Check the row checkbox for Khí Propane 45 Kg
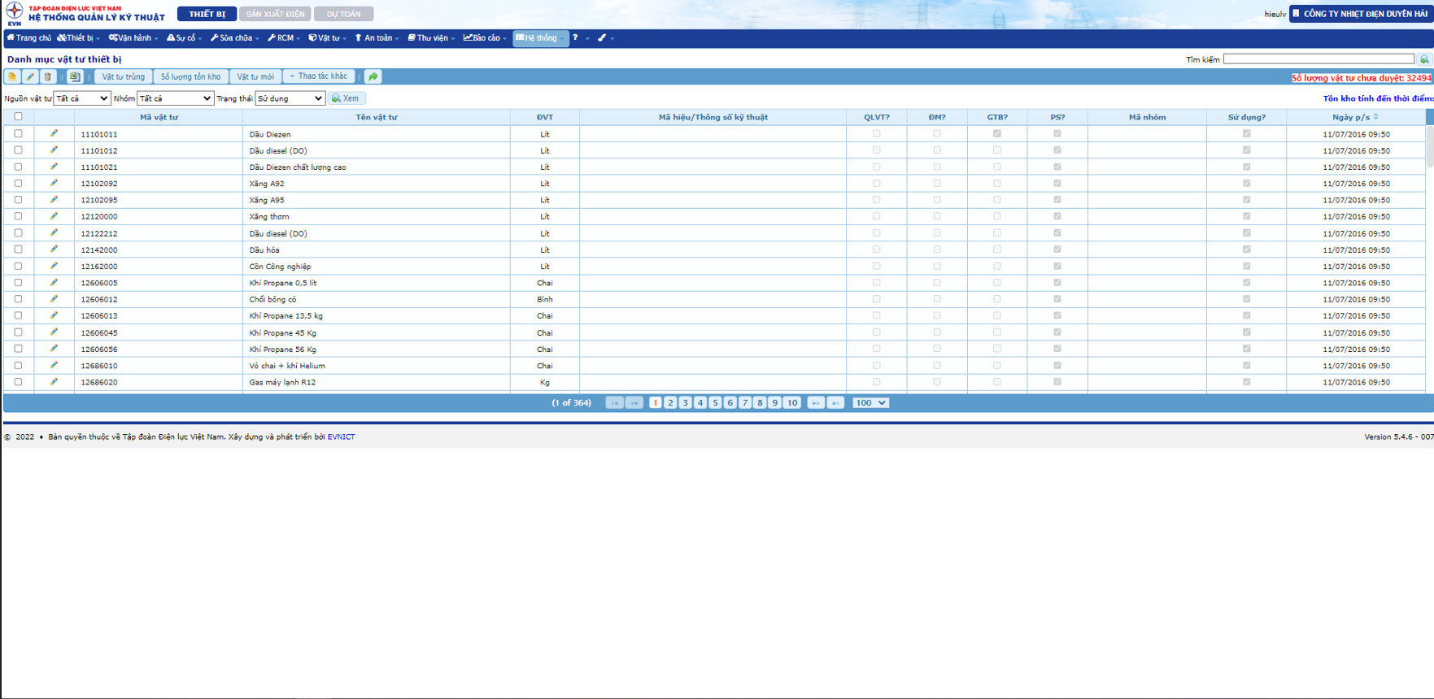Viewport: 1434px width, 699px height. coord(18,332)
